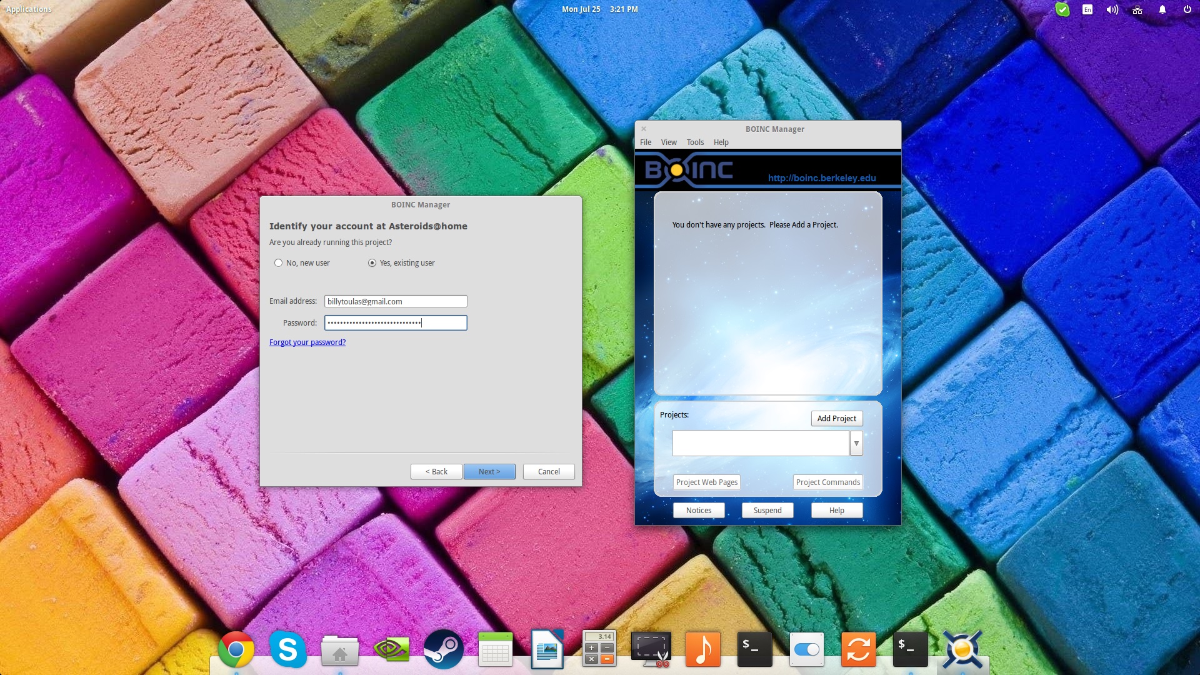The width and height of the screenshot is (1200, 675).
Task: Open the Terminal icon beside the BOINC icon
Action: tap(911, 650)
